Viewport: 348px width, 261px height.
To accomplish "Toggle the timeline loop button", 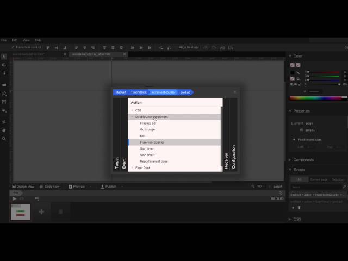I will (22, 198).
